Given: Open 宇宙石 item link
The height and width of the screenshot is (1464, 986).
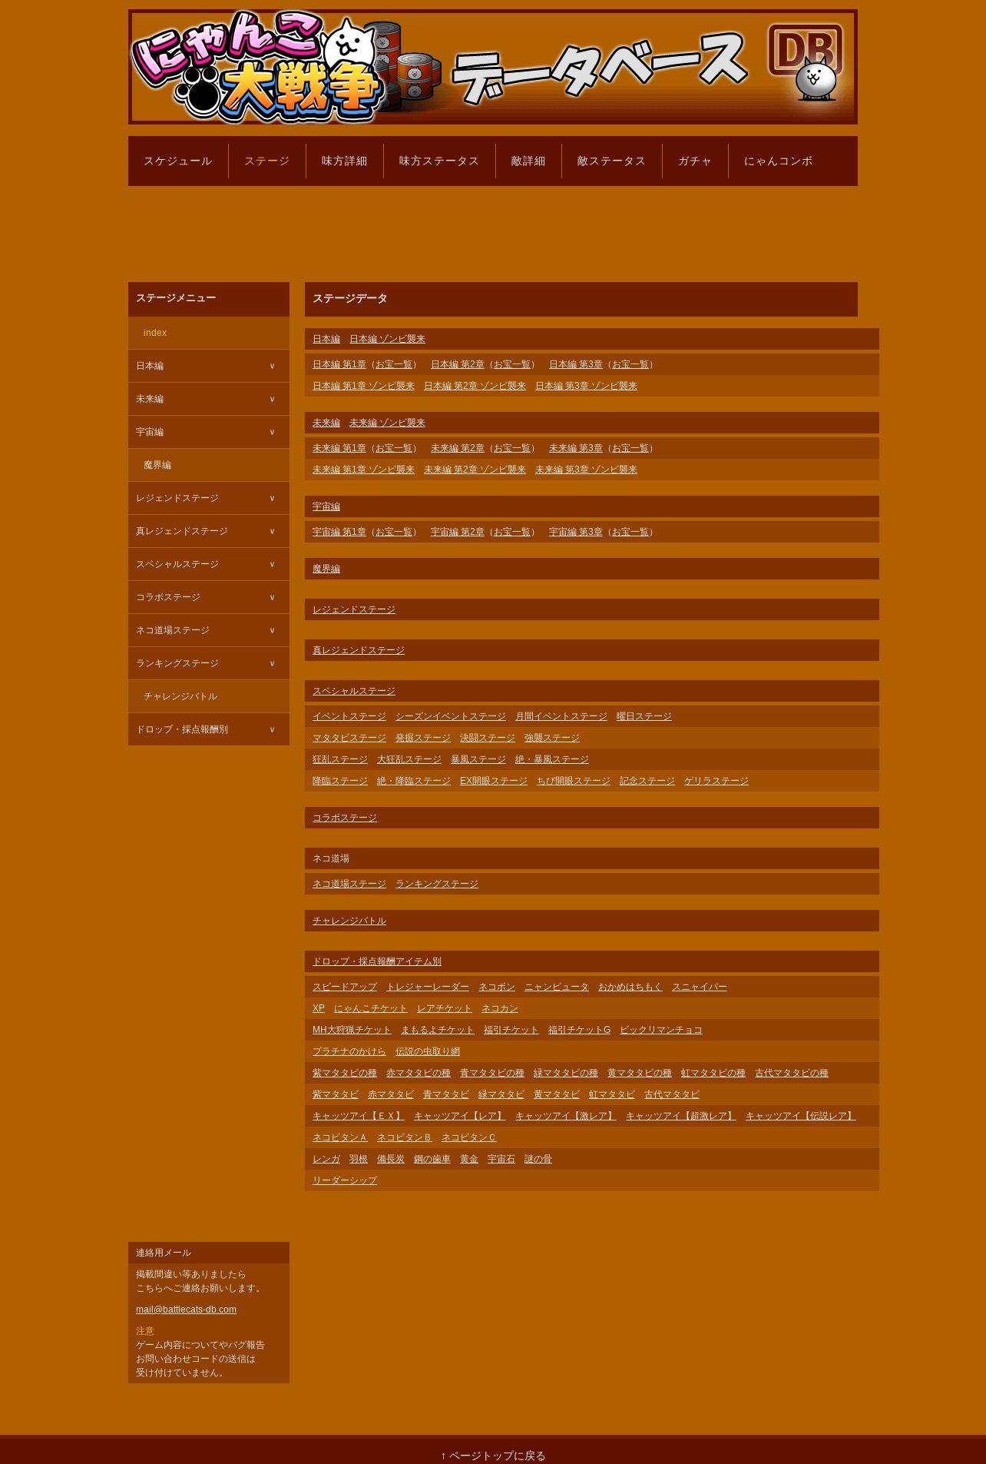Looking at the screenshot, I should (x=501, y=1159).
